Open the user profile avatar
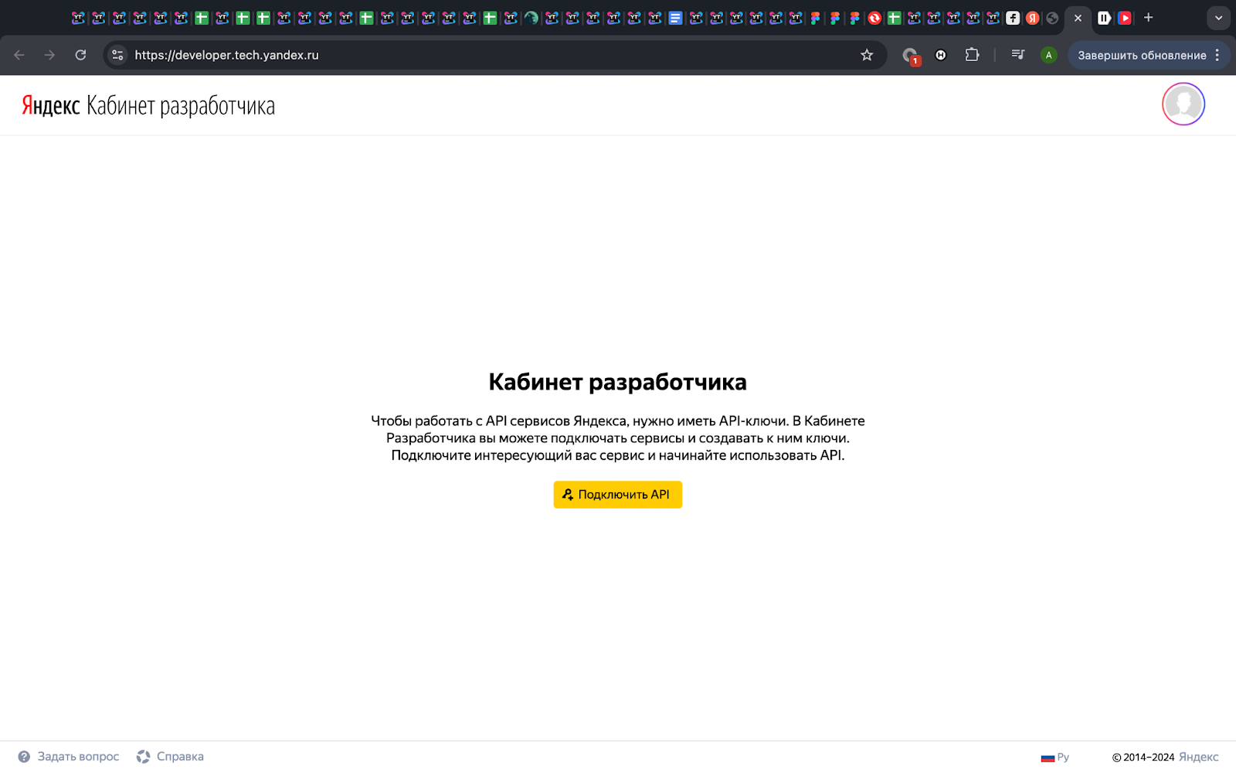The height and width of the screenshot is (773, 1236). (x=1183, y=104)
